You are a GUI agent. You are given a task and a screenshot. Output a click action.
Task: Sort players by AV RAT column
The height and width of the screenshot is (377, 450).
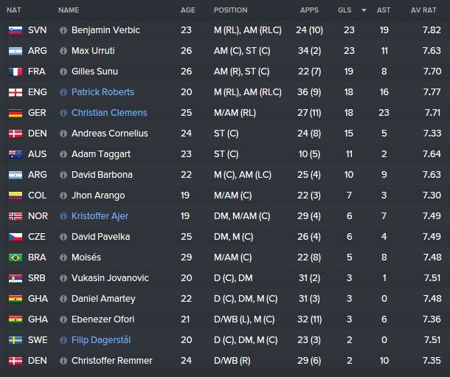point(423,10)
